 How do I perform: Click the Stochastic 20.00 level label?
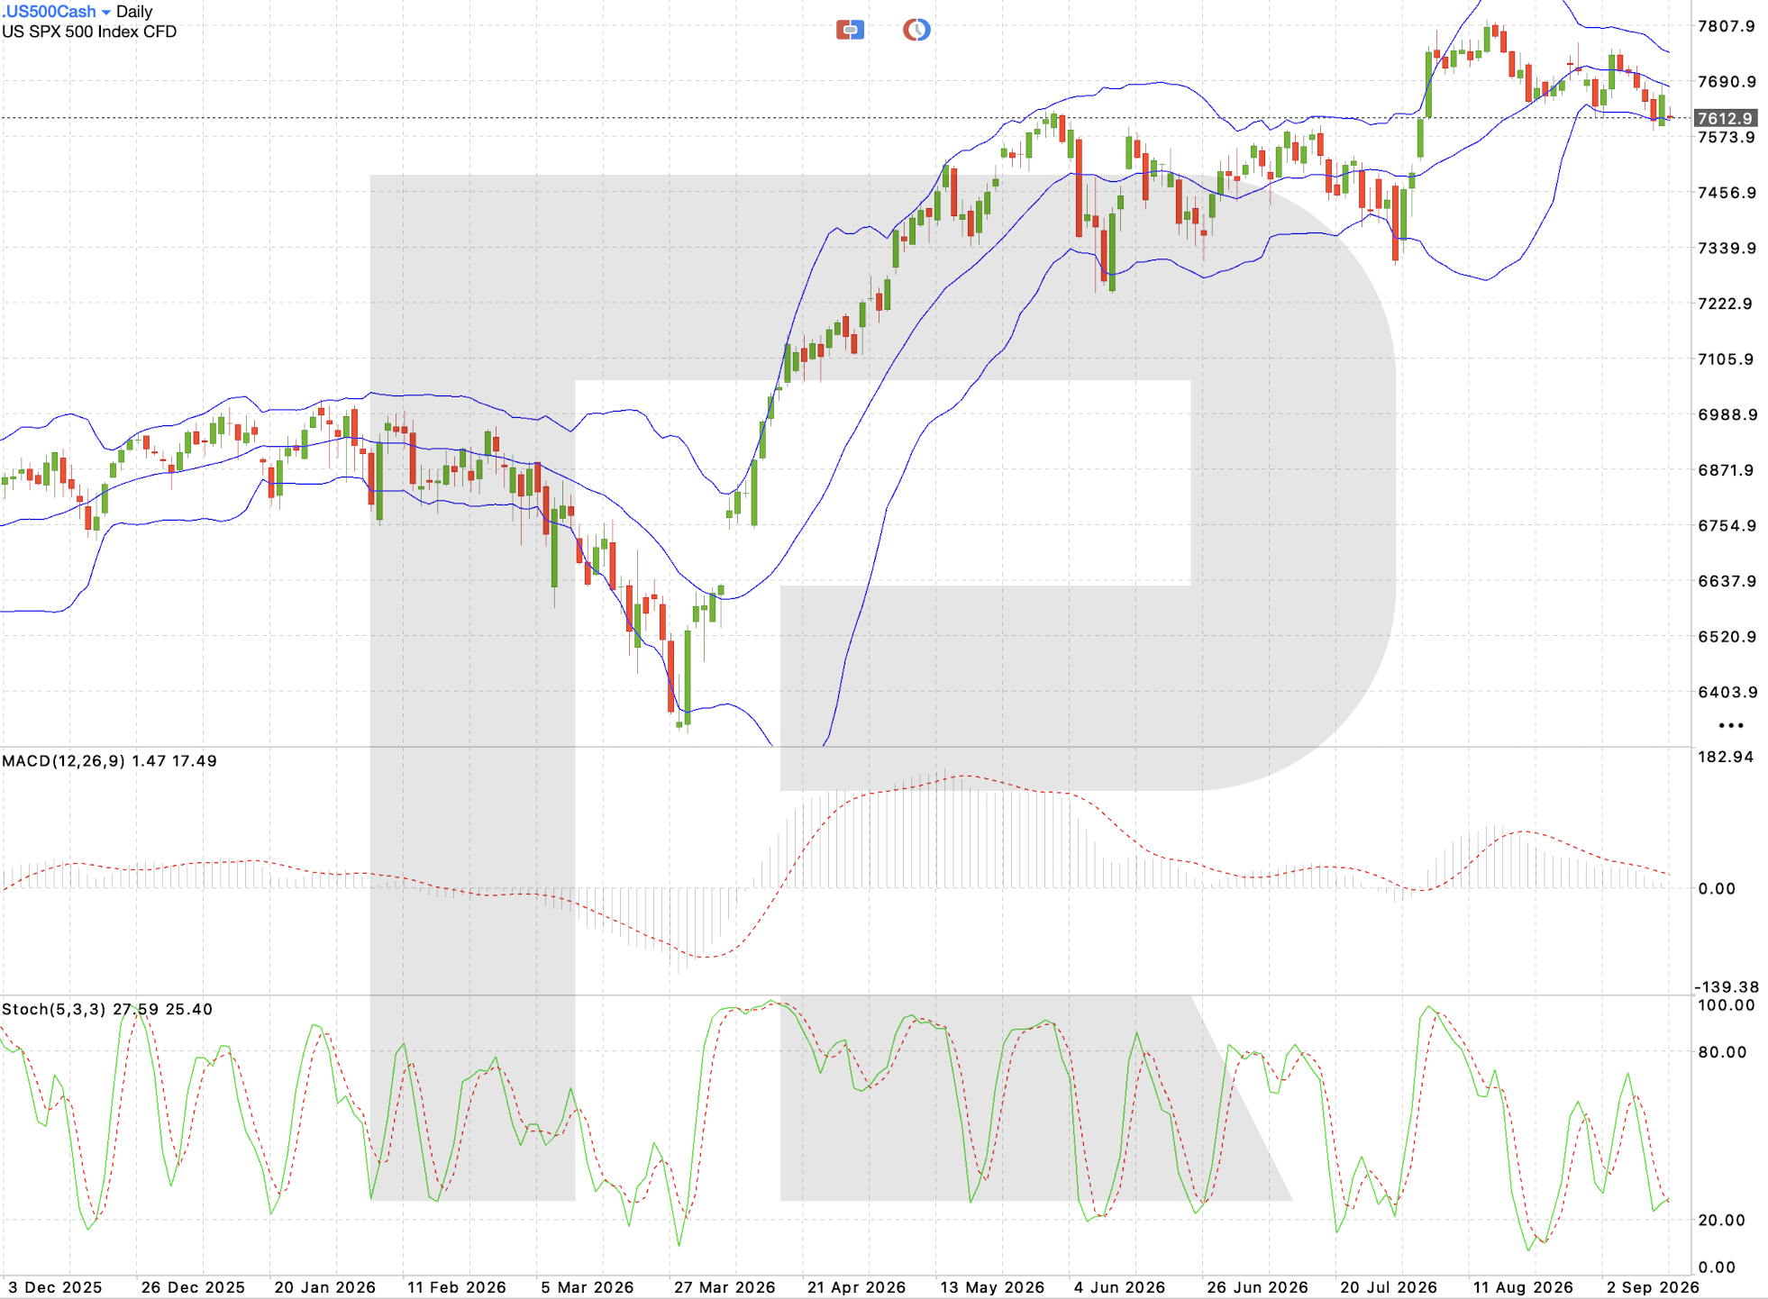[1722, 1221]
